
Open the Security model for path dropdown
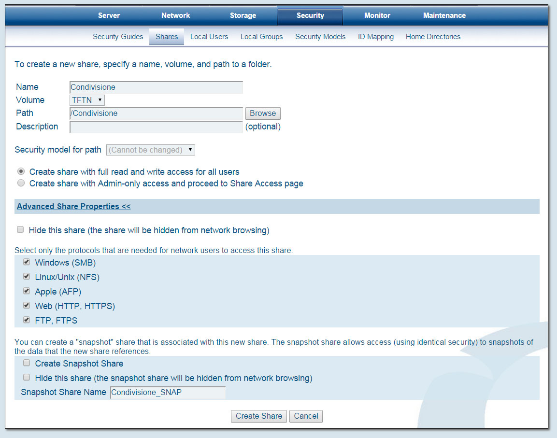pyautogui.click(x=150, y=150)
